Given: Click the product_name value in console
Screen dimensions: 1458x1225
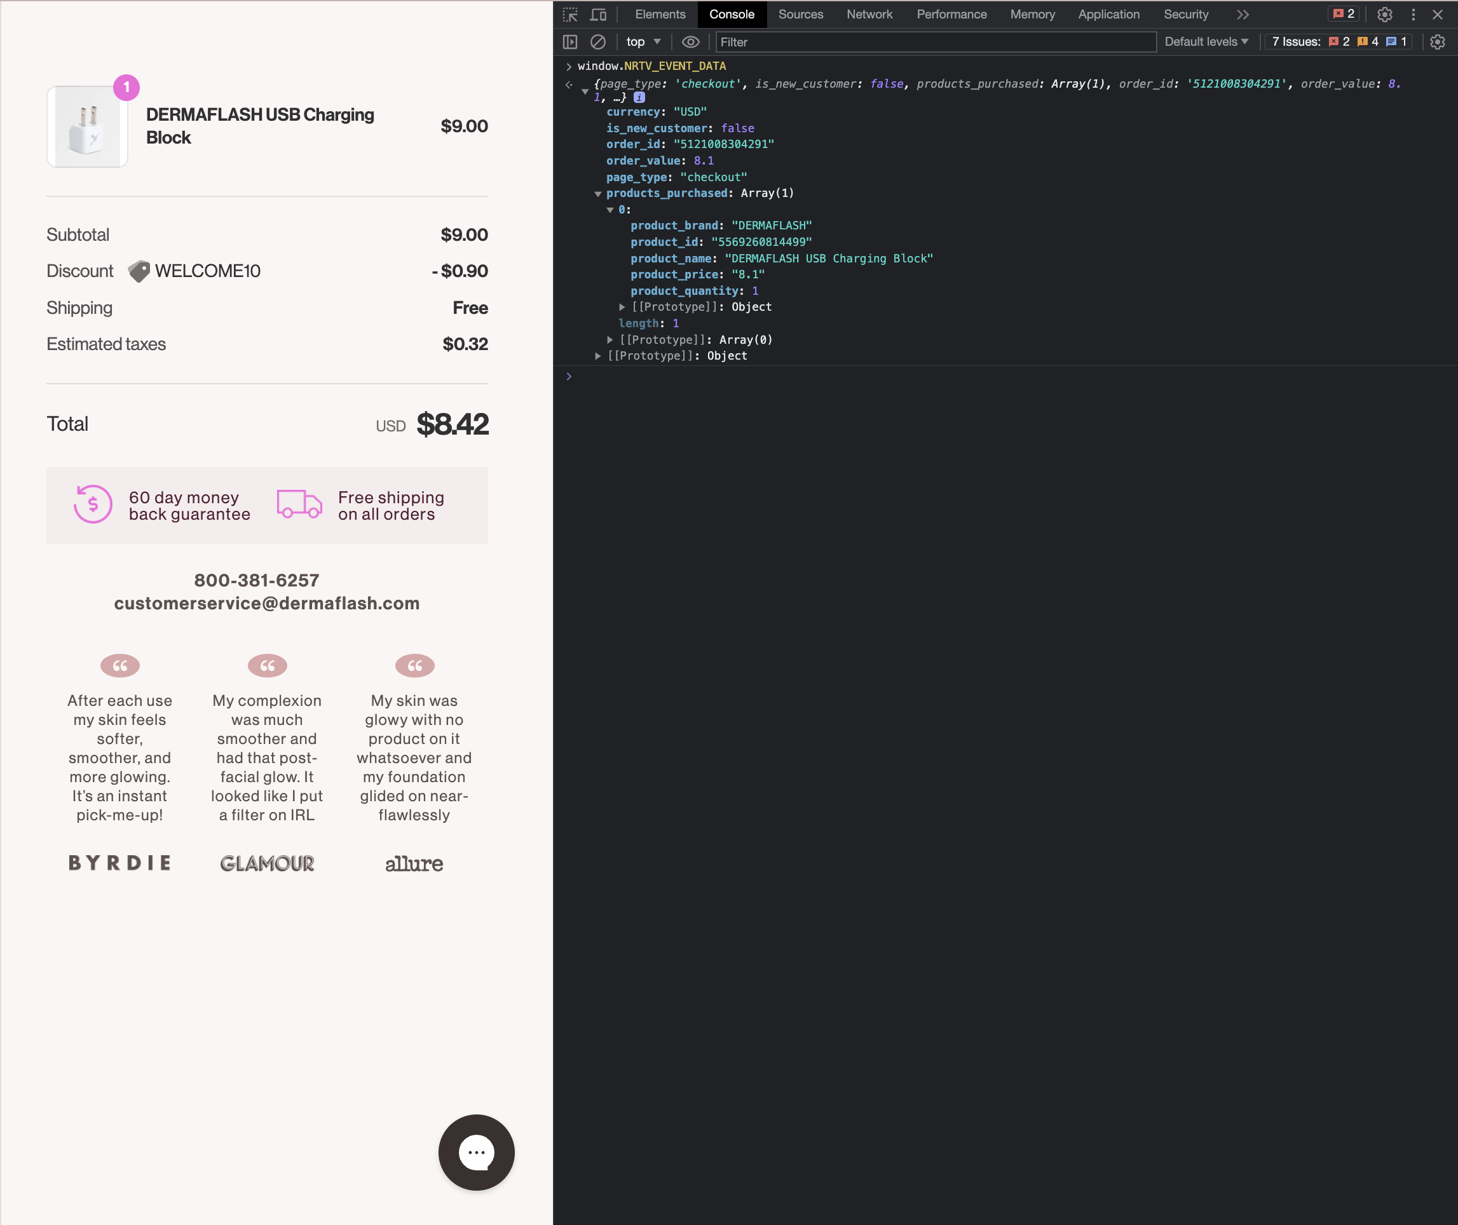Looking at the screenshot, I should [x=829, y=259].
